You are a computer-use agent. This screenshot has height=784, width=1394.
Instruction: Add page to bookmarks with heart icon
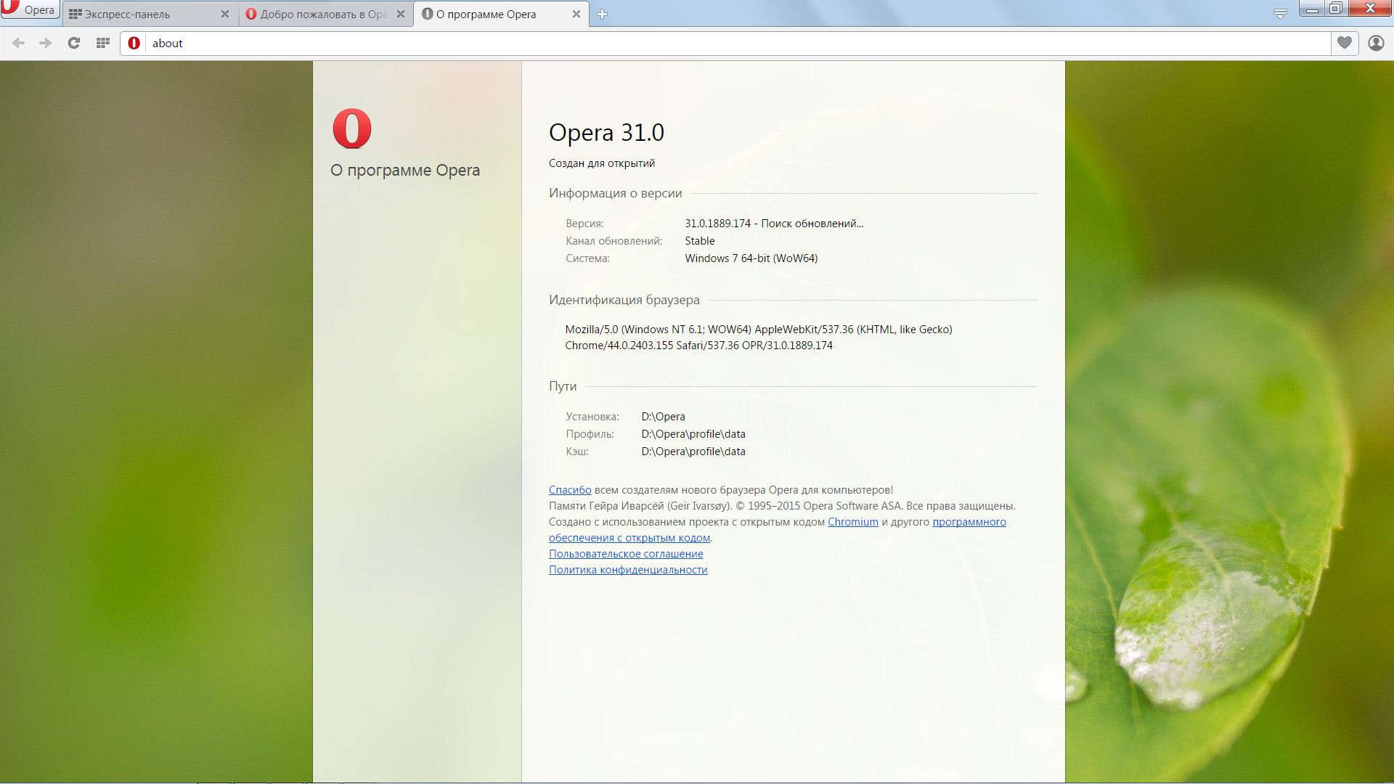pyautogui.click(x=1345, y=43)
